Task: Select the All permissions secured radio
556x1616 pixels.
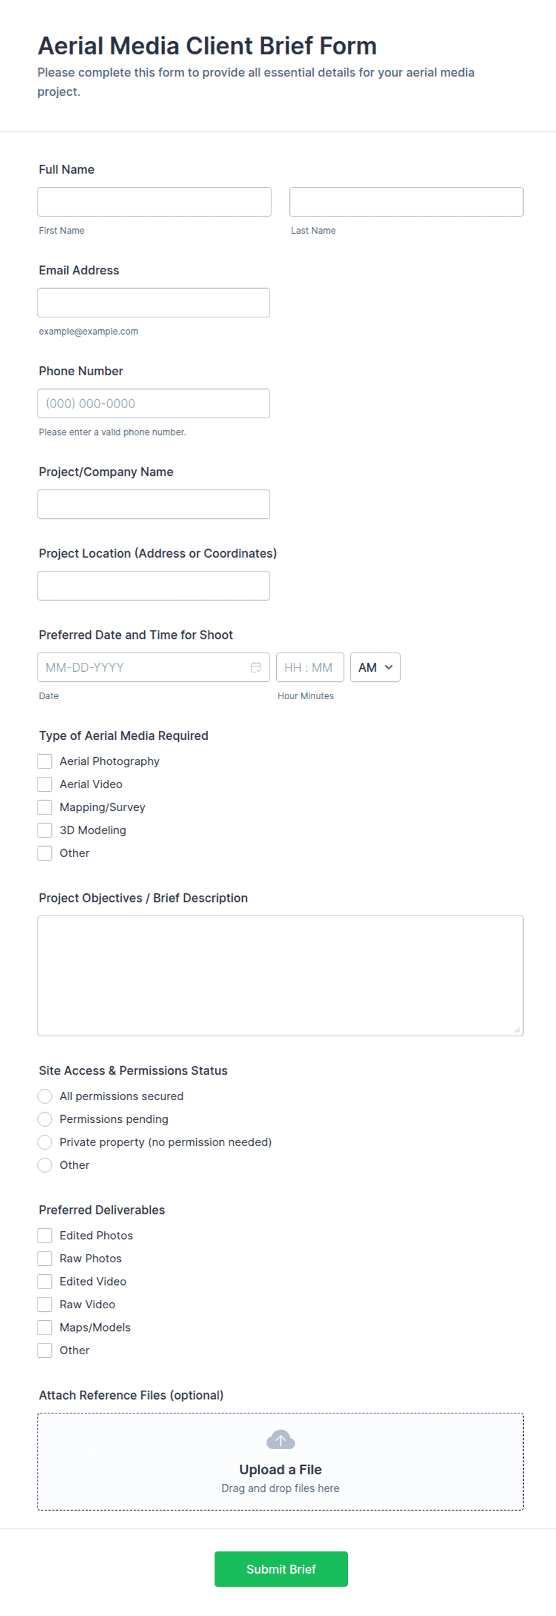Action: (45, 1096)
